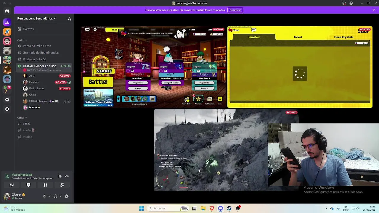Screen dimensions: 379x213
Task: Open help icon in title bar
Action: [x=351, y=3]
